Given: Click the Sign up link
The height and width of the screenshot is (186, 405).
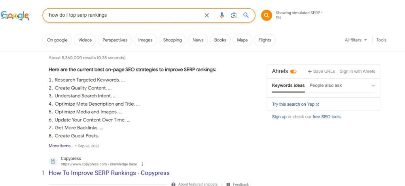Looking at the screenshot, I should click(279, 117).
